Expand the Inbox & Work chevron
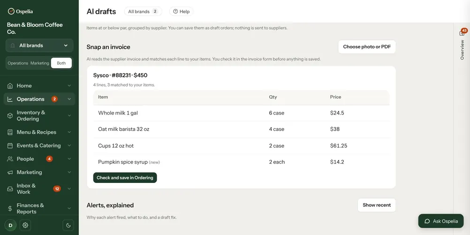The width and height of the screenshot is (470, 235). tap(69, 189)
